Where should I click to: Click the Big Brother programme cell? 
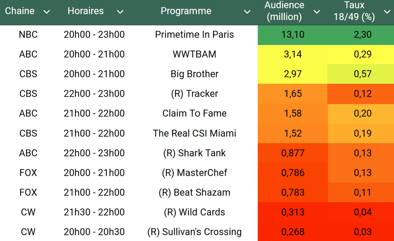coord(194,74)
